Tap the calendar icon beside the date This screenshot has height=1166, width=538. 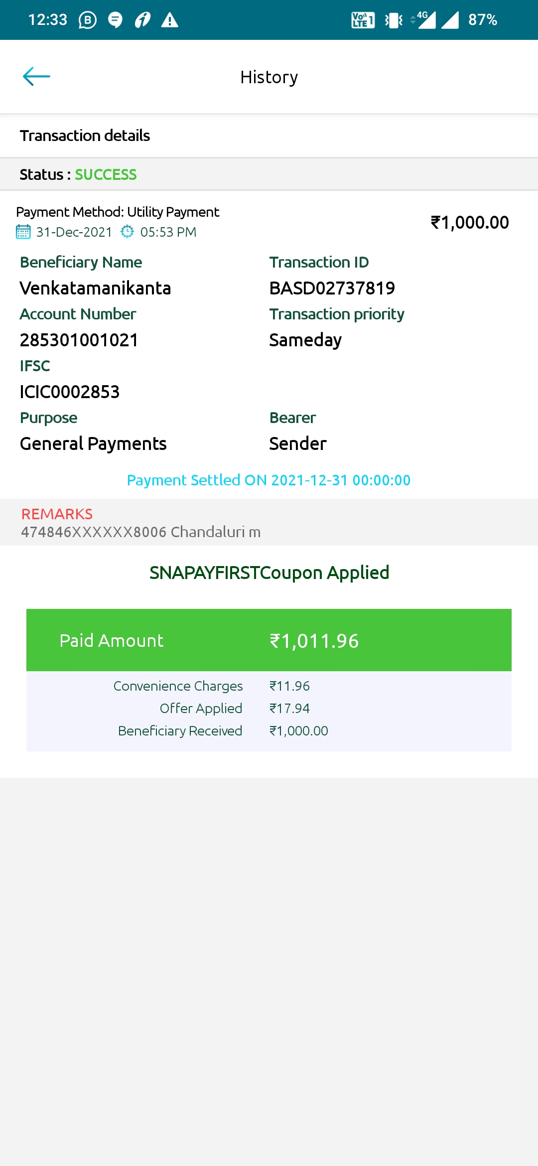click(x=23, y=232)
